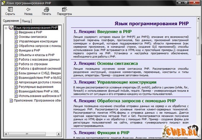Go back with the Назад arrow icon

coord(28,9)
